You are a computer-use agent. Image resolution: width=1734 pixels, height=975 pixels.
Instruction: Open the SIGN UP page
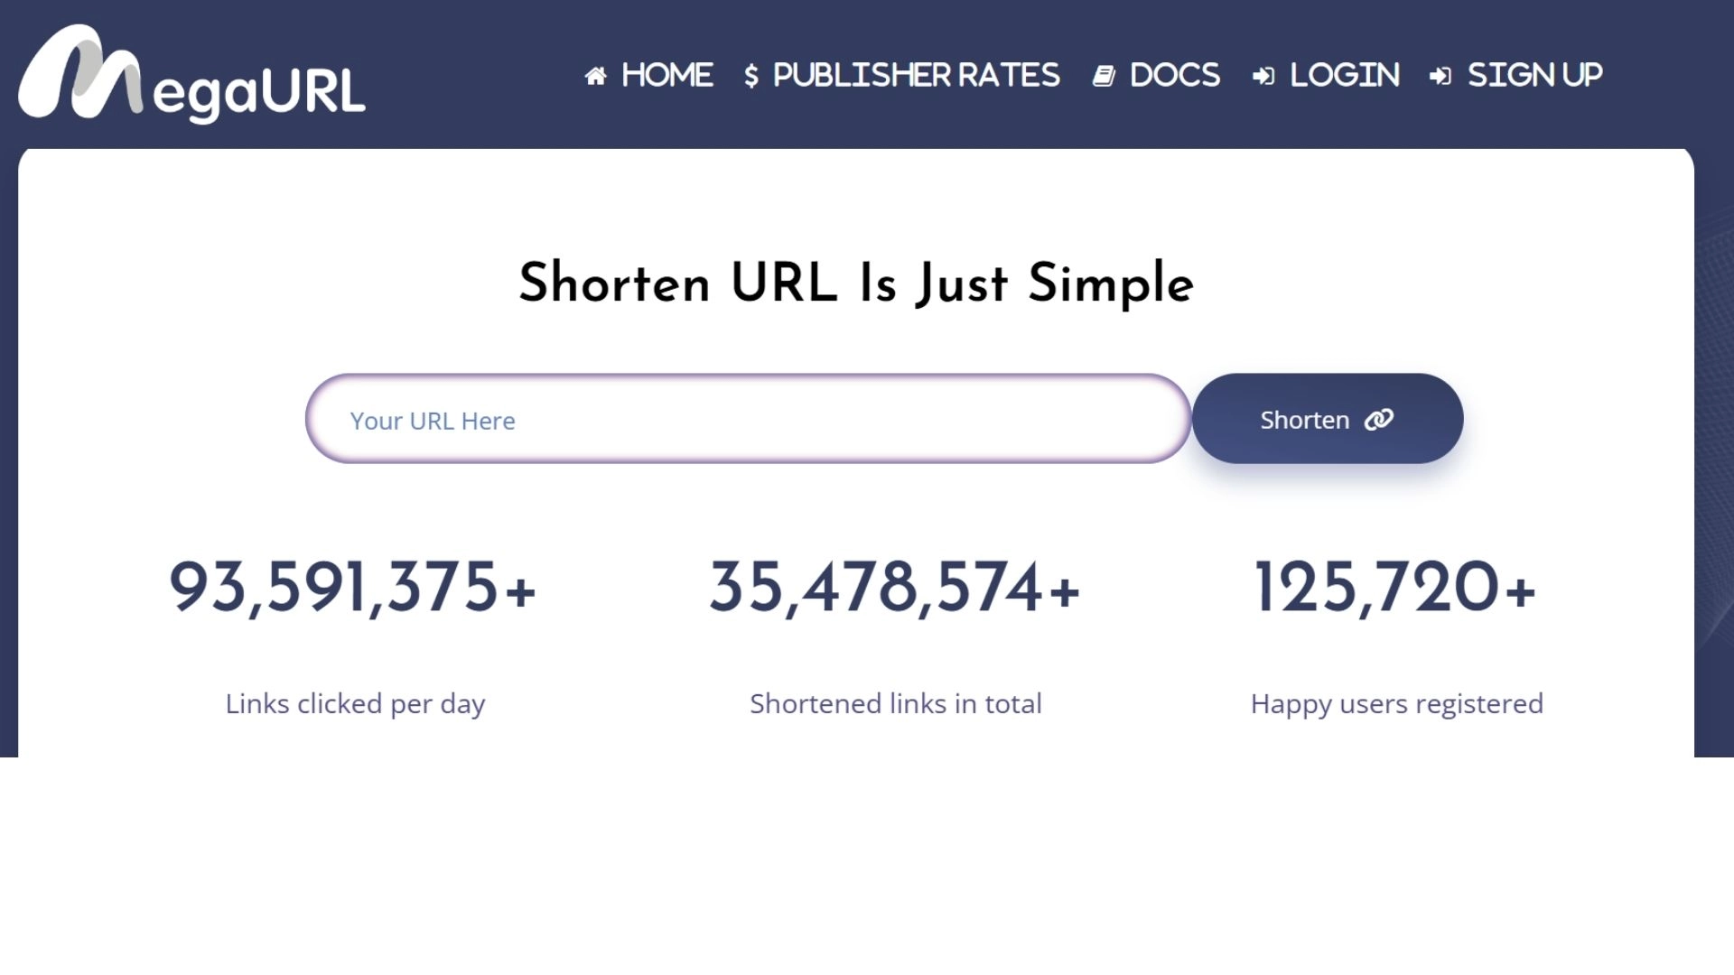coord(1534,75)
